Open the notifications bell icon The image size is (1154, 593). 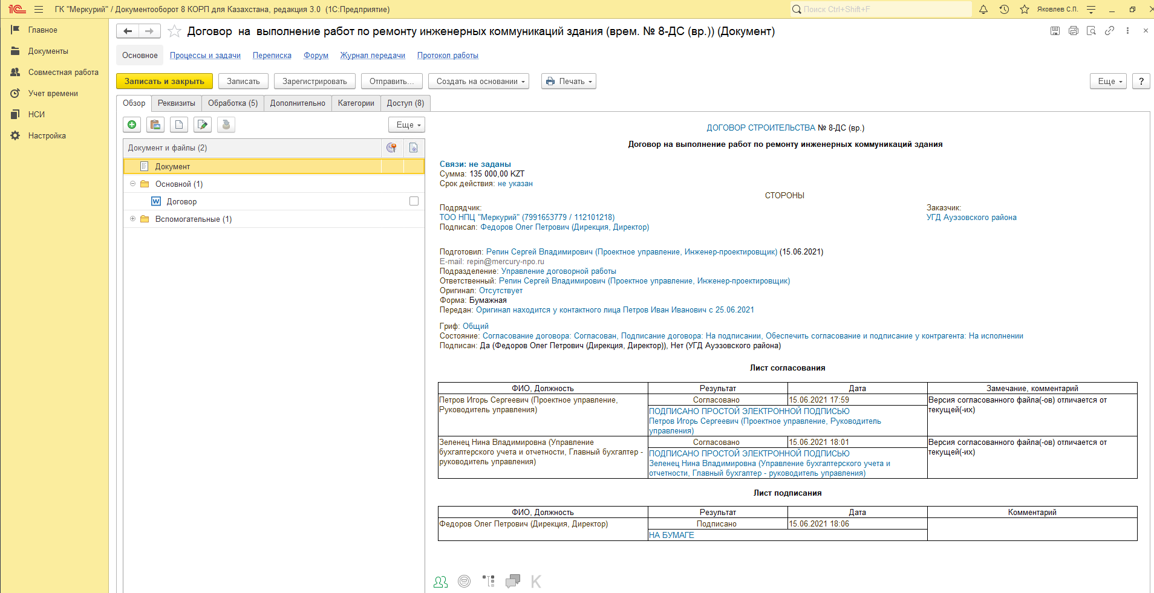(983, 10)
